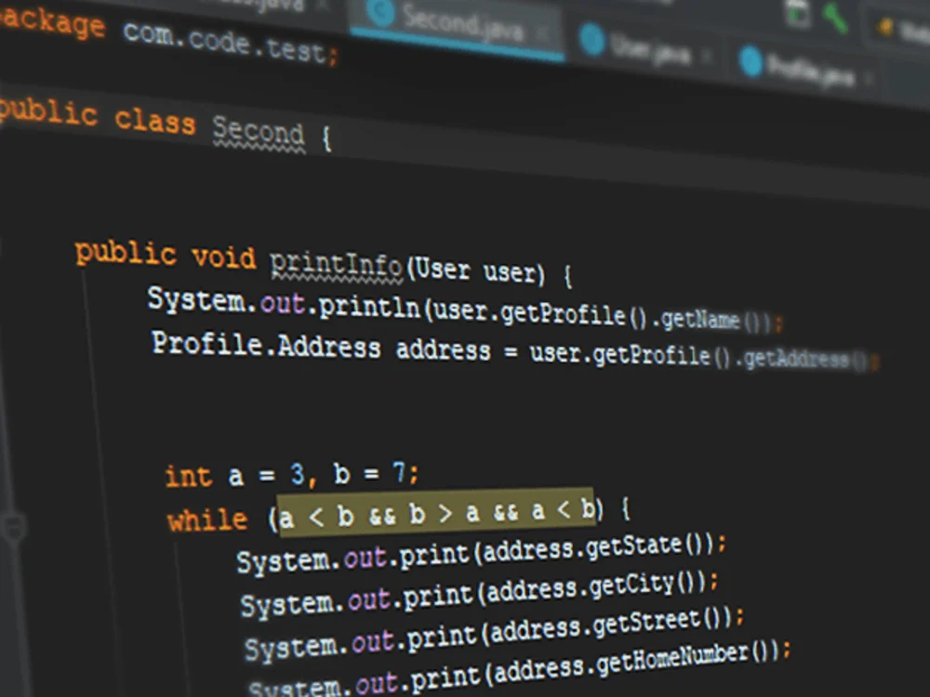930x697 pixels.
Task: Click the method name printInfo
Action: point(337,263)
